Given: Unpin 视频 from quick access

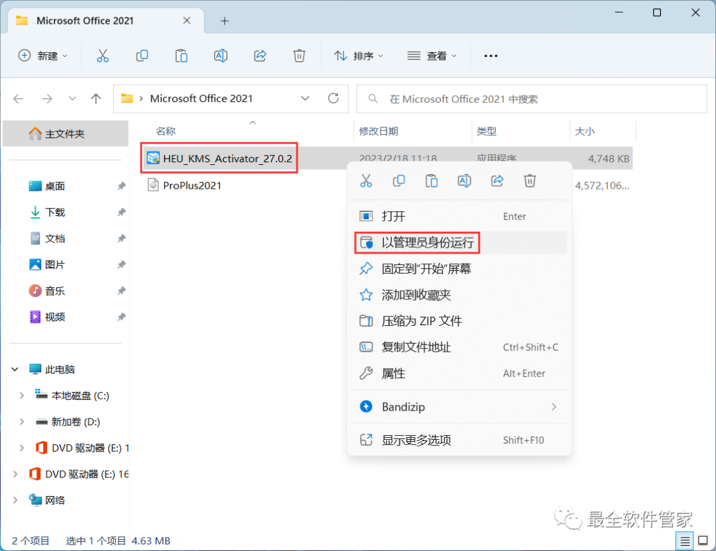Looking at the screenshot, I should pos(121,317).
